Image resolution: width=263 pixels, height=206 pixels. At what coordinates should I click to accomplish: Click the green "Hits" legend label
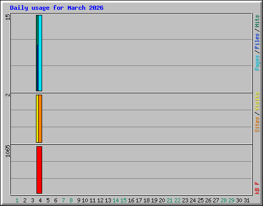point(257,21)
